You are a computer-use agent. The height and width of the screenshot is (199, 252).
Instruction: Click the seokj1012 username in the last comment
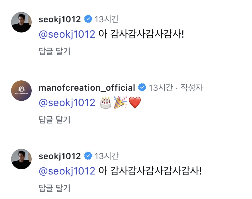pyautogui.click(x=60, y=156)
